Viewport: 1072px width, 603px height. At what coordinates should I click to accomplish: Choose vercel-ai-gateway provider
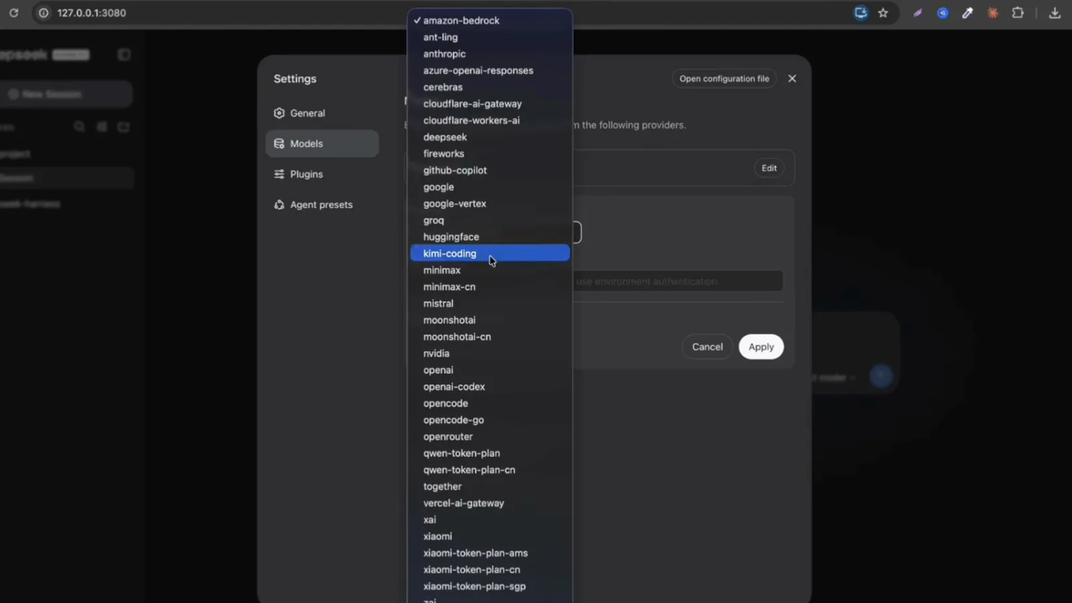490,503
